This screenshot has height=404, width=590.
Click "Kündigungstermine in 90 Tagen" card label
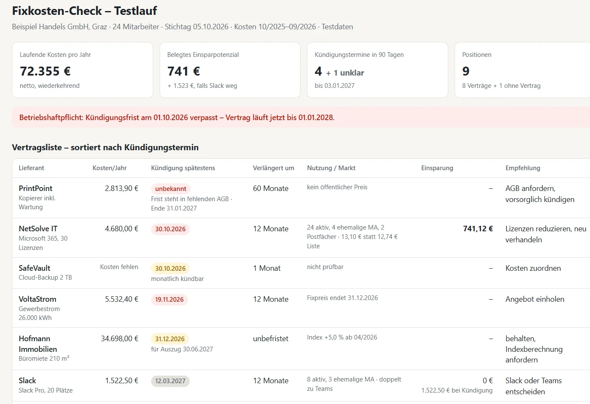[x=359, y=55]
